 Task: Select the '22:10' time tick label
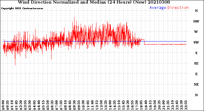point(172,105)
